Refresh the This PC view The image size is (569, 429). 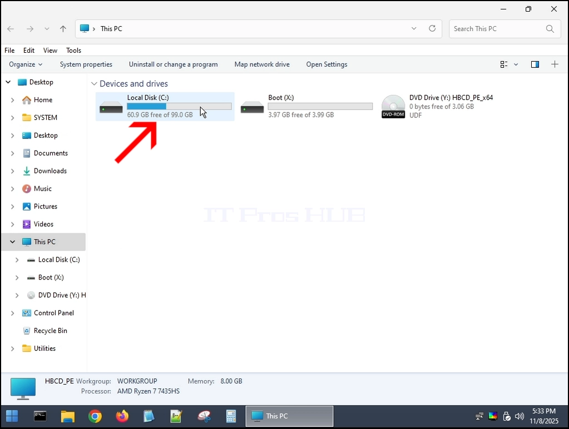[432, 28]
